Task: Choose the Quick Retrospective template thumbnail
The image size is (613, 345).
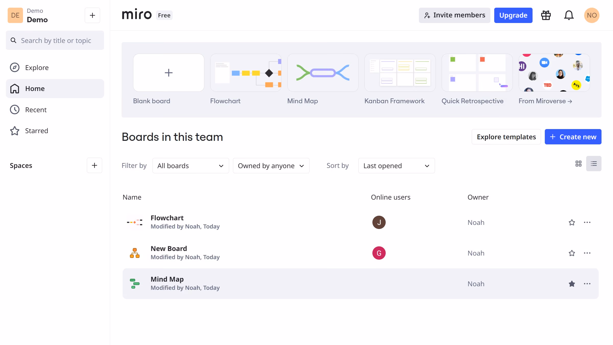Action: coord(477,73)
